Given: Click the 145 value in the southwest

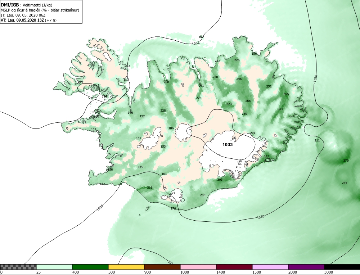Looking at the screenshot, I should click(x=140, y=167).
